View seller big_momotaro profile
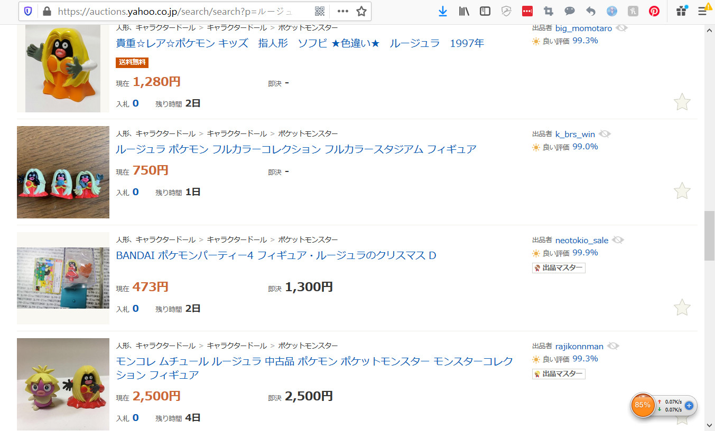This screenshot has width=715, height=431. click(x=583, y=28)
